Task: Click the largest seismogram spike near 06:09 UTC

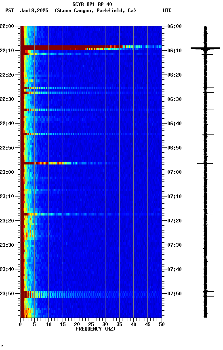Action: [x=205, y=48]
